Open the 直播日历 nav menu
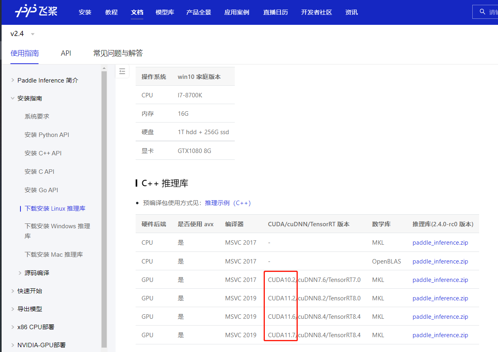Viewport: 498px width, 352px height. coord(276,12)
